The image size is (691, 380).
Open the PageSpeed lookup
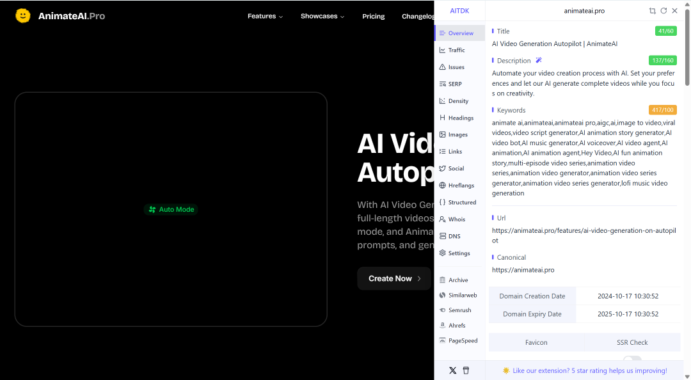pyautogui.click(x=459, y=340)
